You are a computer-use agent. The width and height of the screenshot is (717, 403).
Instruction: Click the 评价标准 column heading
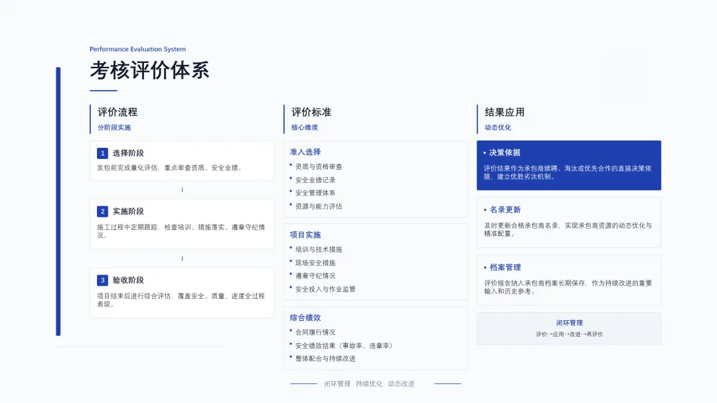click(x=311, y=112)
